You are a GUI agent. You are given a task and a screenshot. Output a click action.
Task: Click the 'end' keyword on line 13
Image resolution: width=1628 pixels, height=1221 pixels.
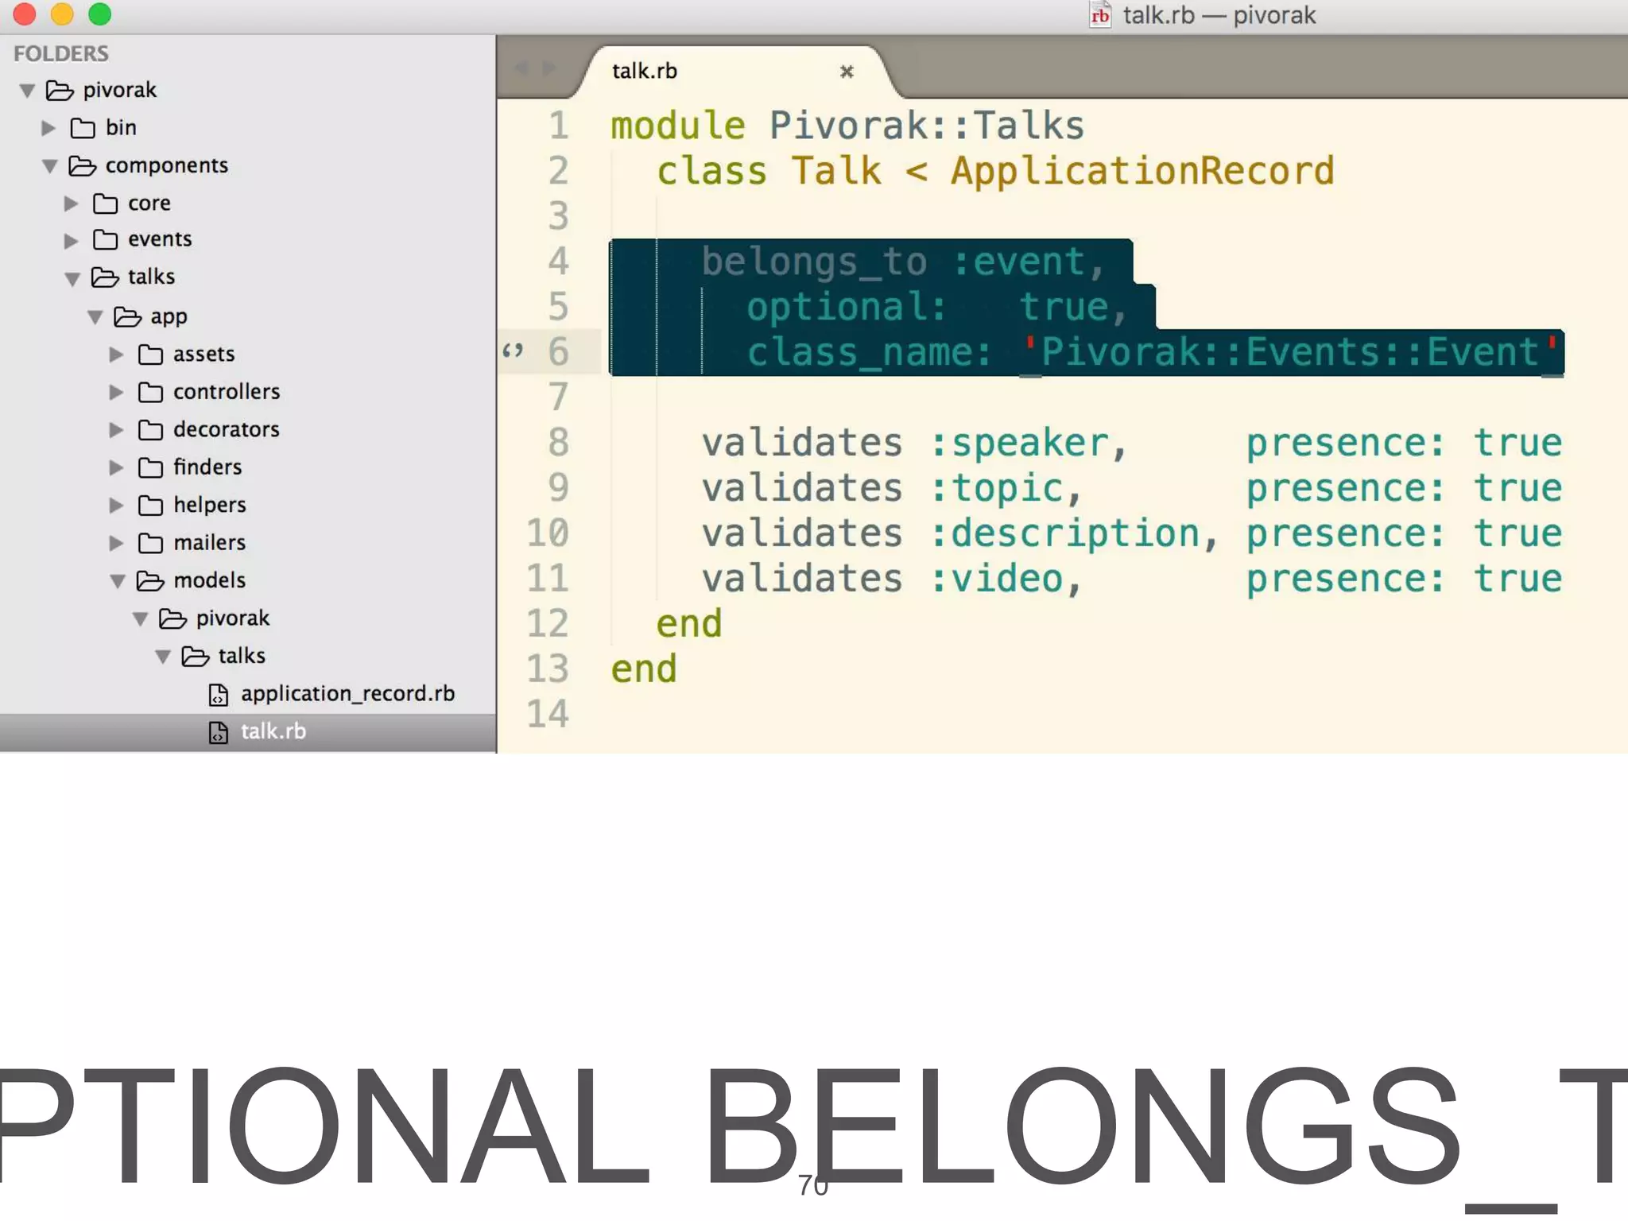tap(644, 669)
